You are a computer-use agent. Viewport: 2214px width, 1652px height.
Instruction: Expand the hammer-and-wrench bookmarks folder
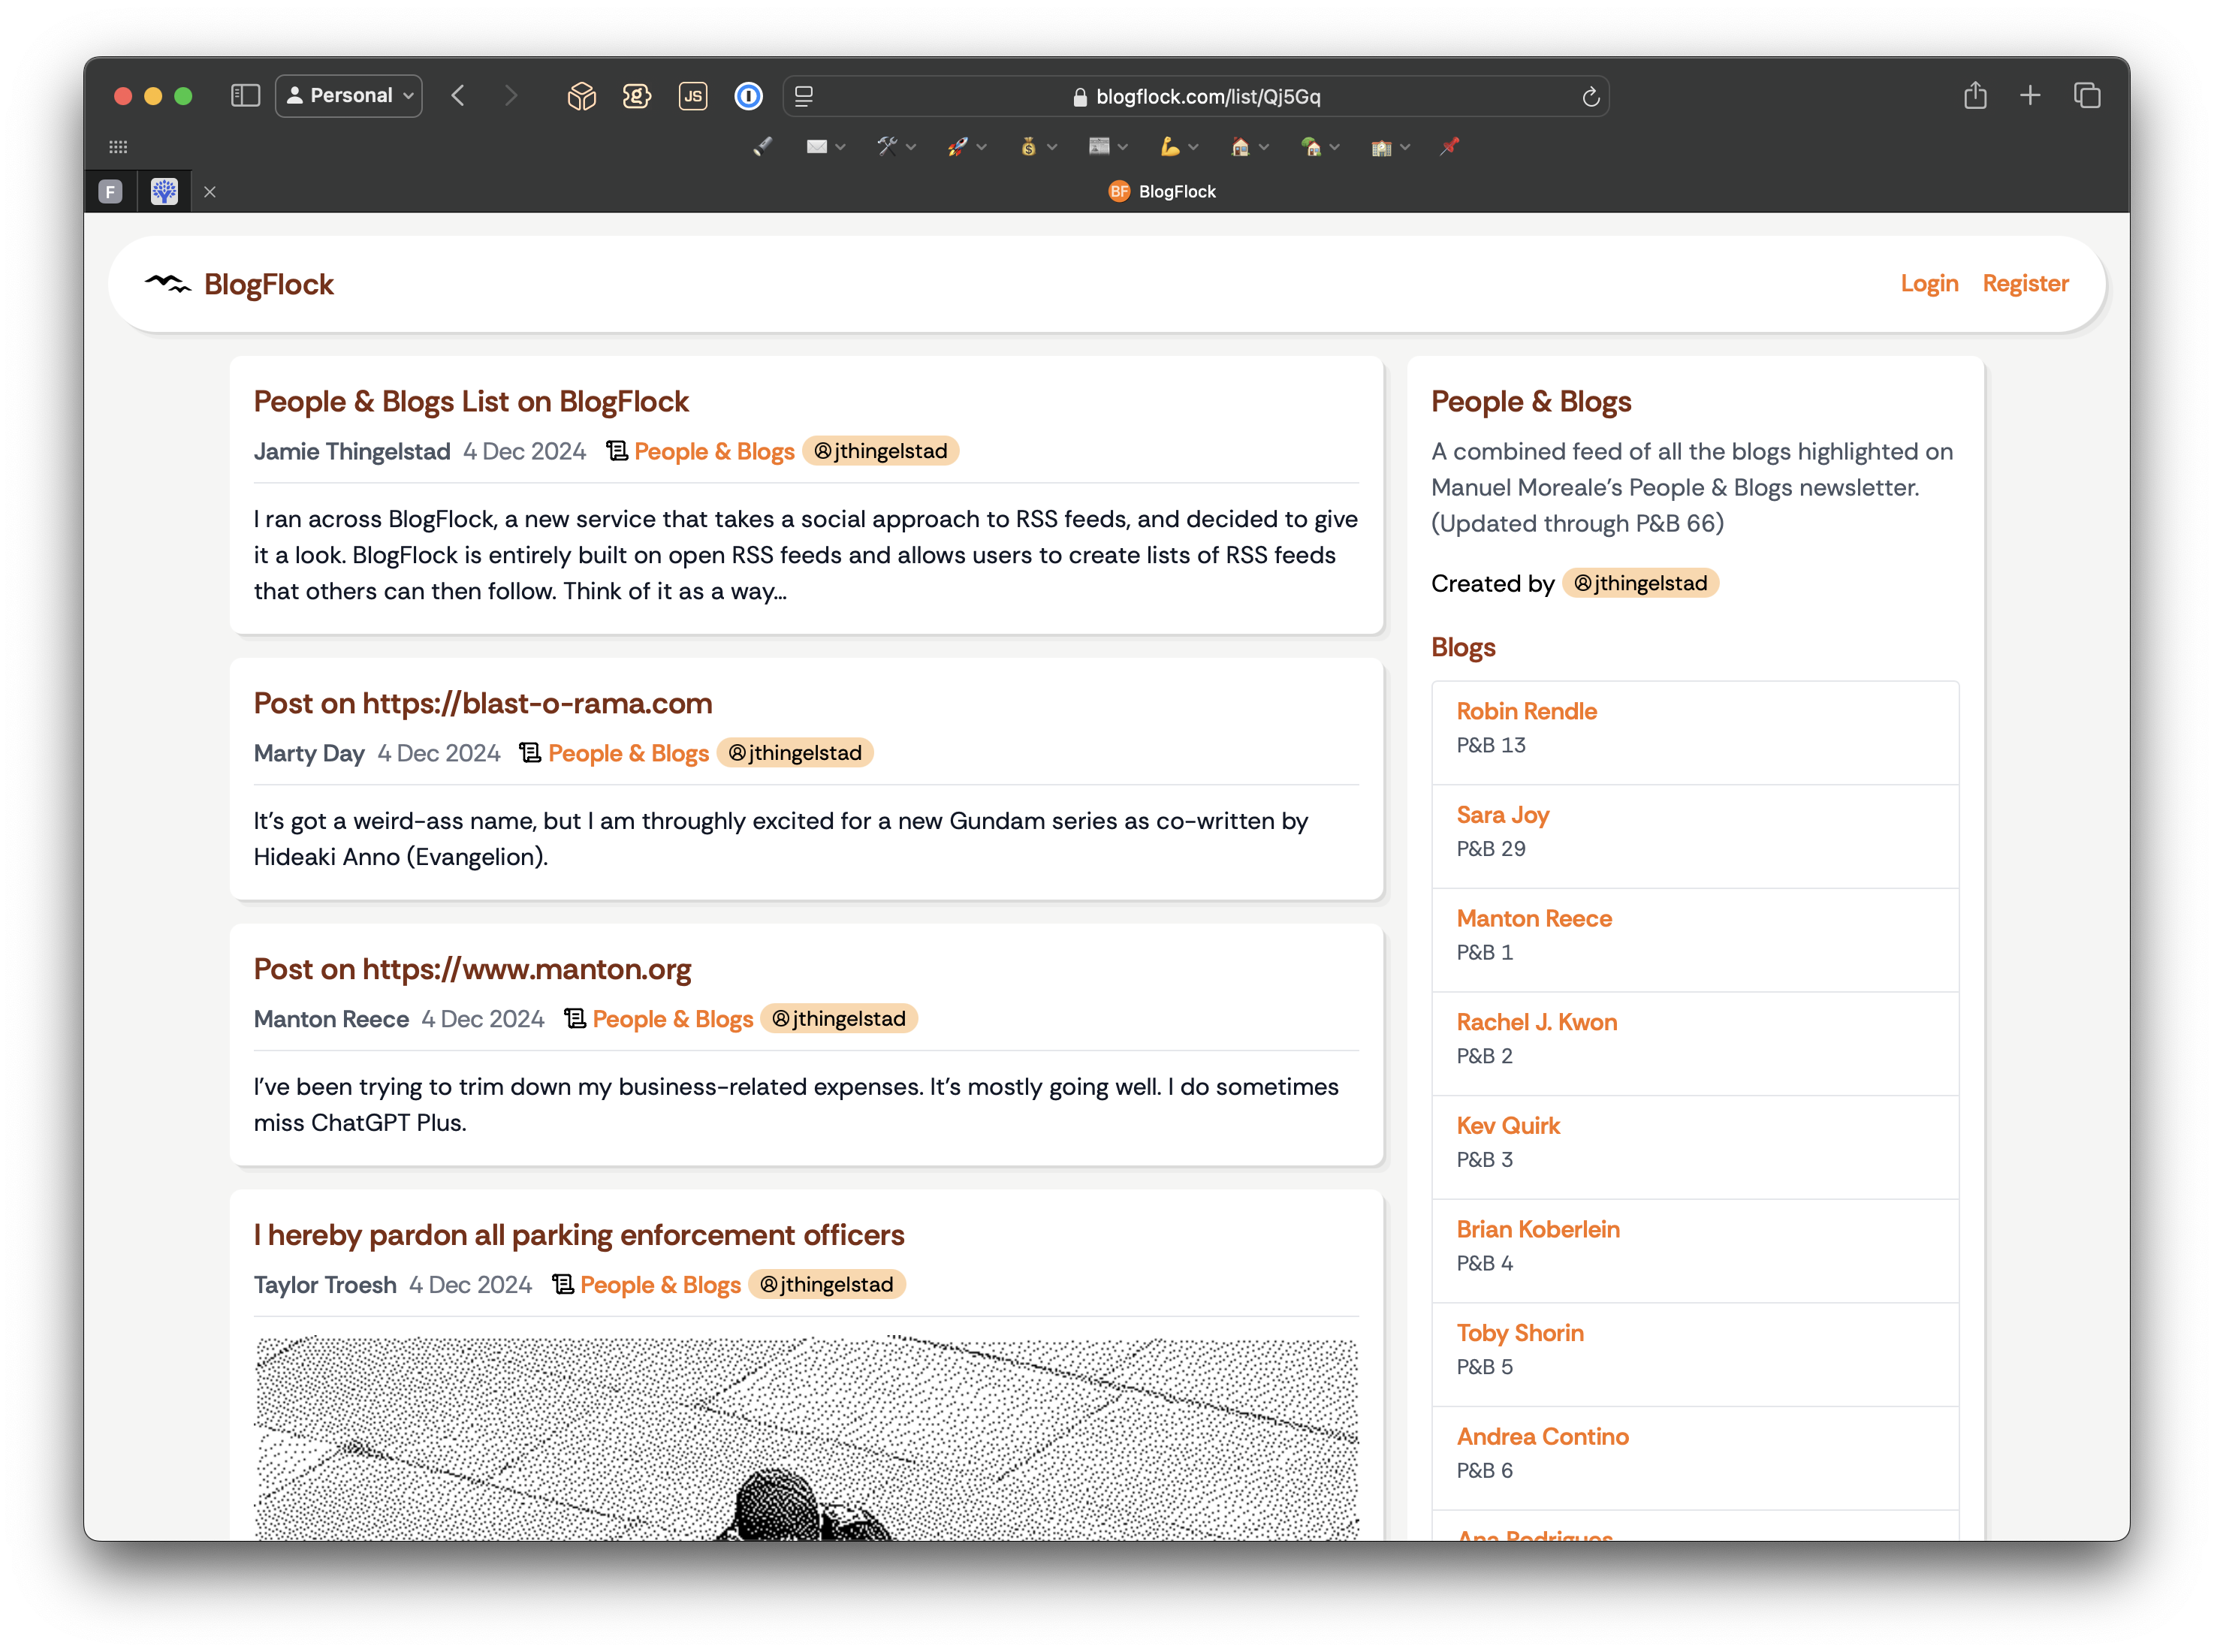[x=896, y=147]
